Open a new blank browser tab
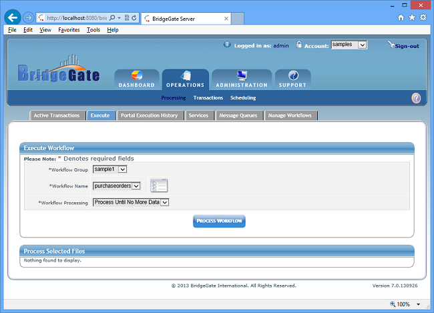Screen dimensions: 434x313 [x=238, y=19]
